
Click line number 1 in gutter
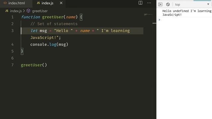[x=13, y=17]
